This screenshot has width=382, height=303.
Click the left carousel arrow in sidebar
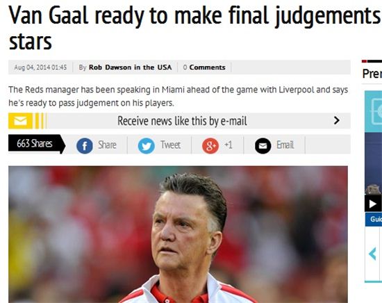point(372,254)
